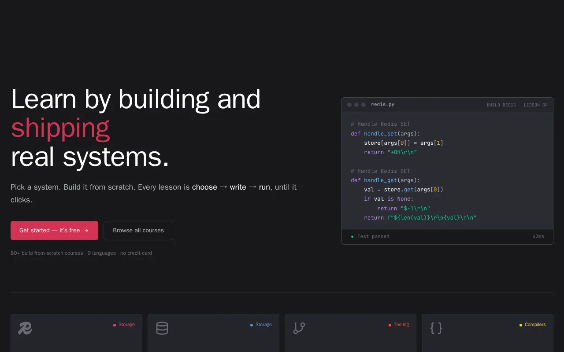The width and height of the screenshot is (564, 352).
Task: Click the 'return "+OK\r\n"' code line
Action: coord(390,152)
